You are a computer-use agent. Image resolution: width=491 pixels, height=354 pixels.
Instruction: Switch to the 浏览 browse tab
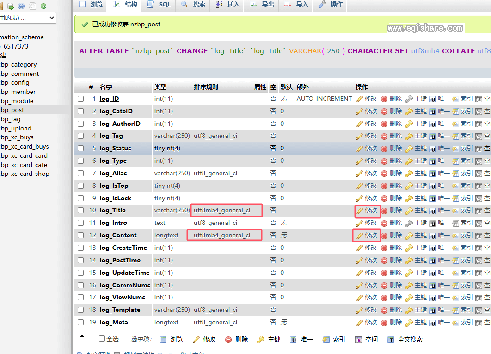(x=91, y=6)
